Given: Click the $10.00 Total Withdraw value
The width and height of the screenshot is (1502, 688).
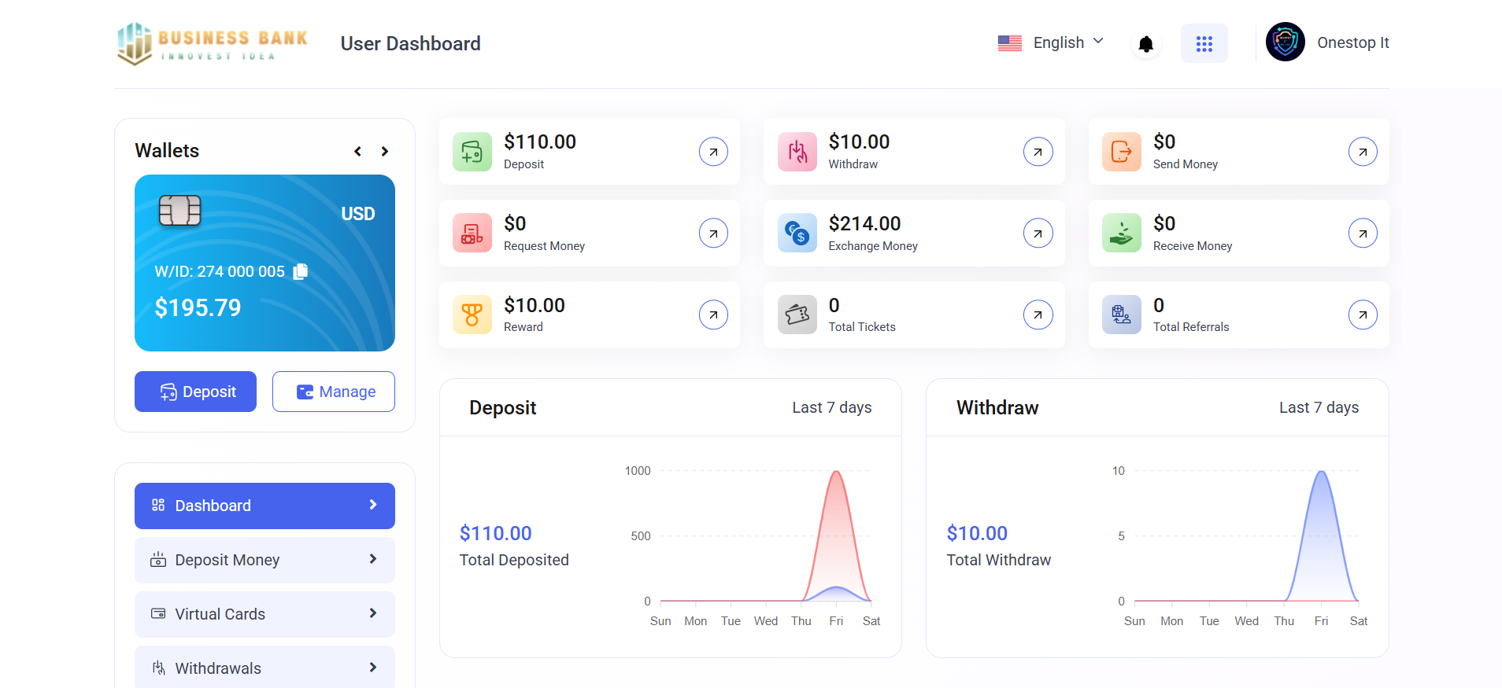Looking at the screenshot, I should click(977, 533).
